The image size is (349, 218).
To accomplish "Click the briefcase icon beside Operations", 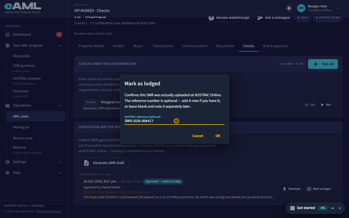I will [x=8, y=105].
